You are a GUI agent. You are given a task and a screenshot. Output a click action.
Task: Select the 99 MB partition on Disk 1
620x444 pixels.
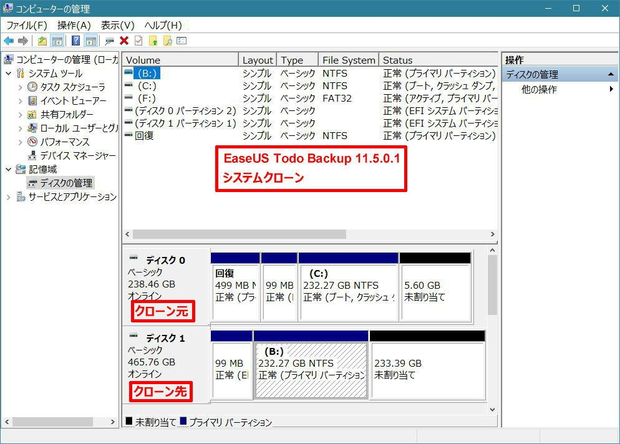tap(231, 365)
